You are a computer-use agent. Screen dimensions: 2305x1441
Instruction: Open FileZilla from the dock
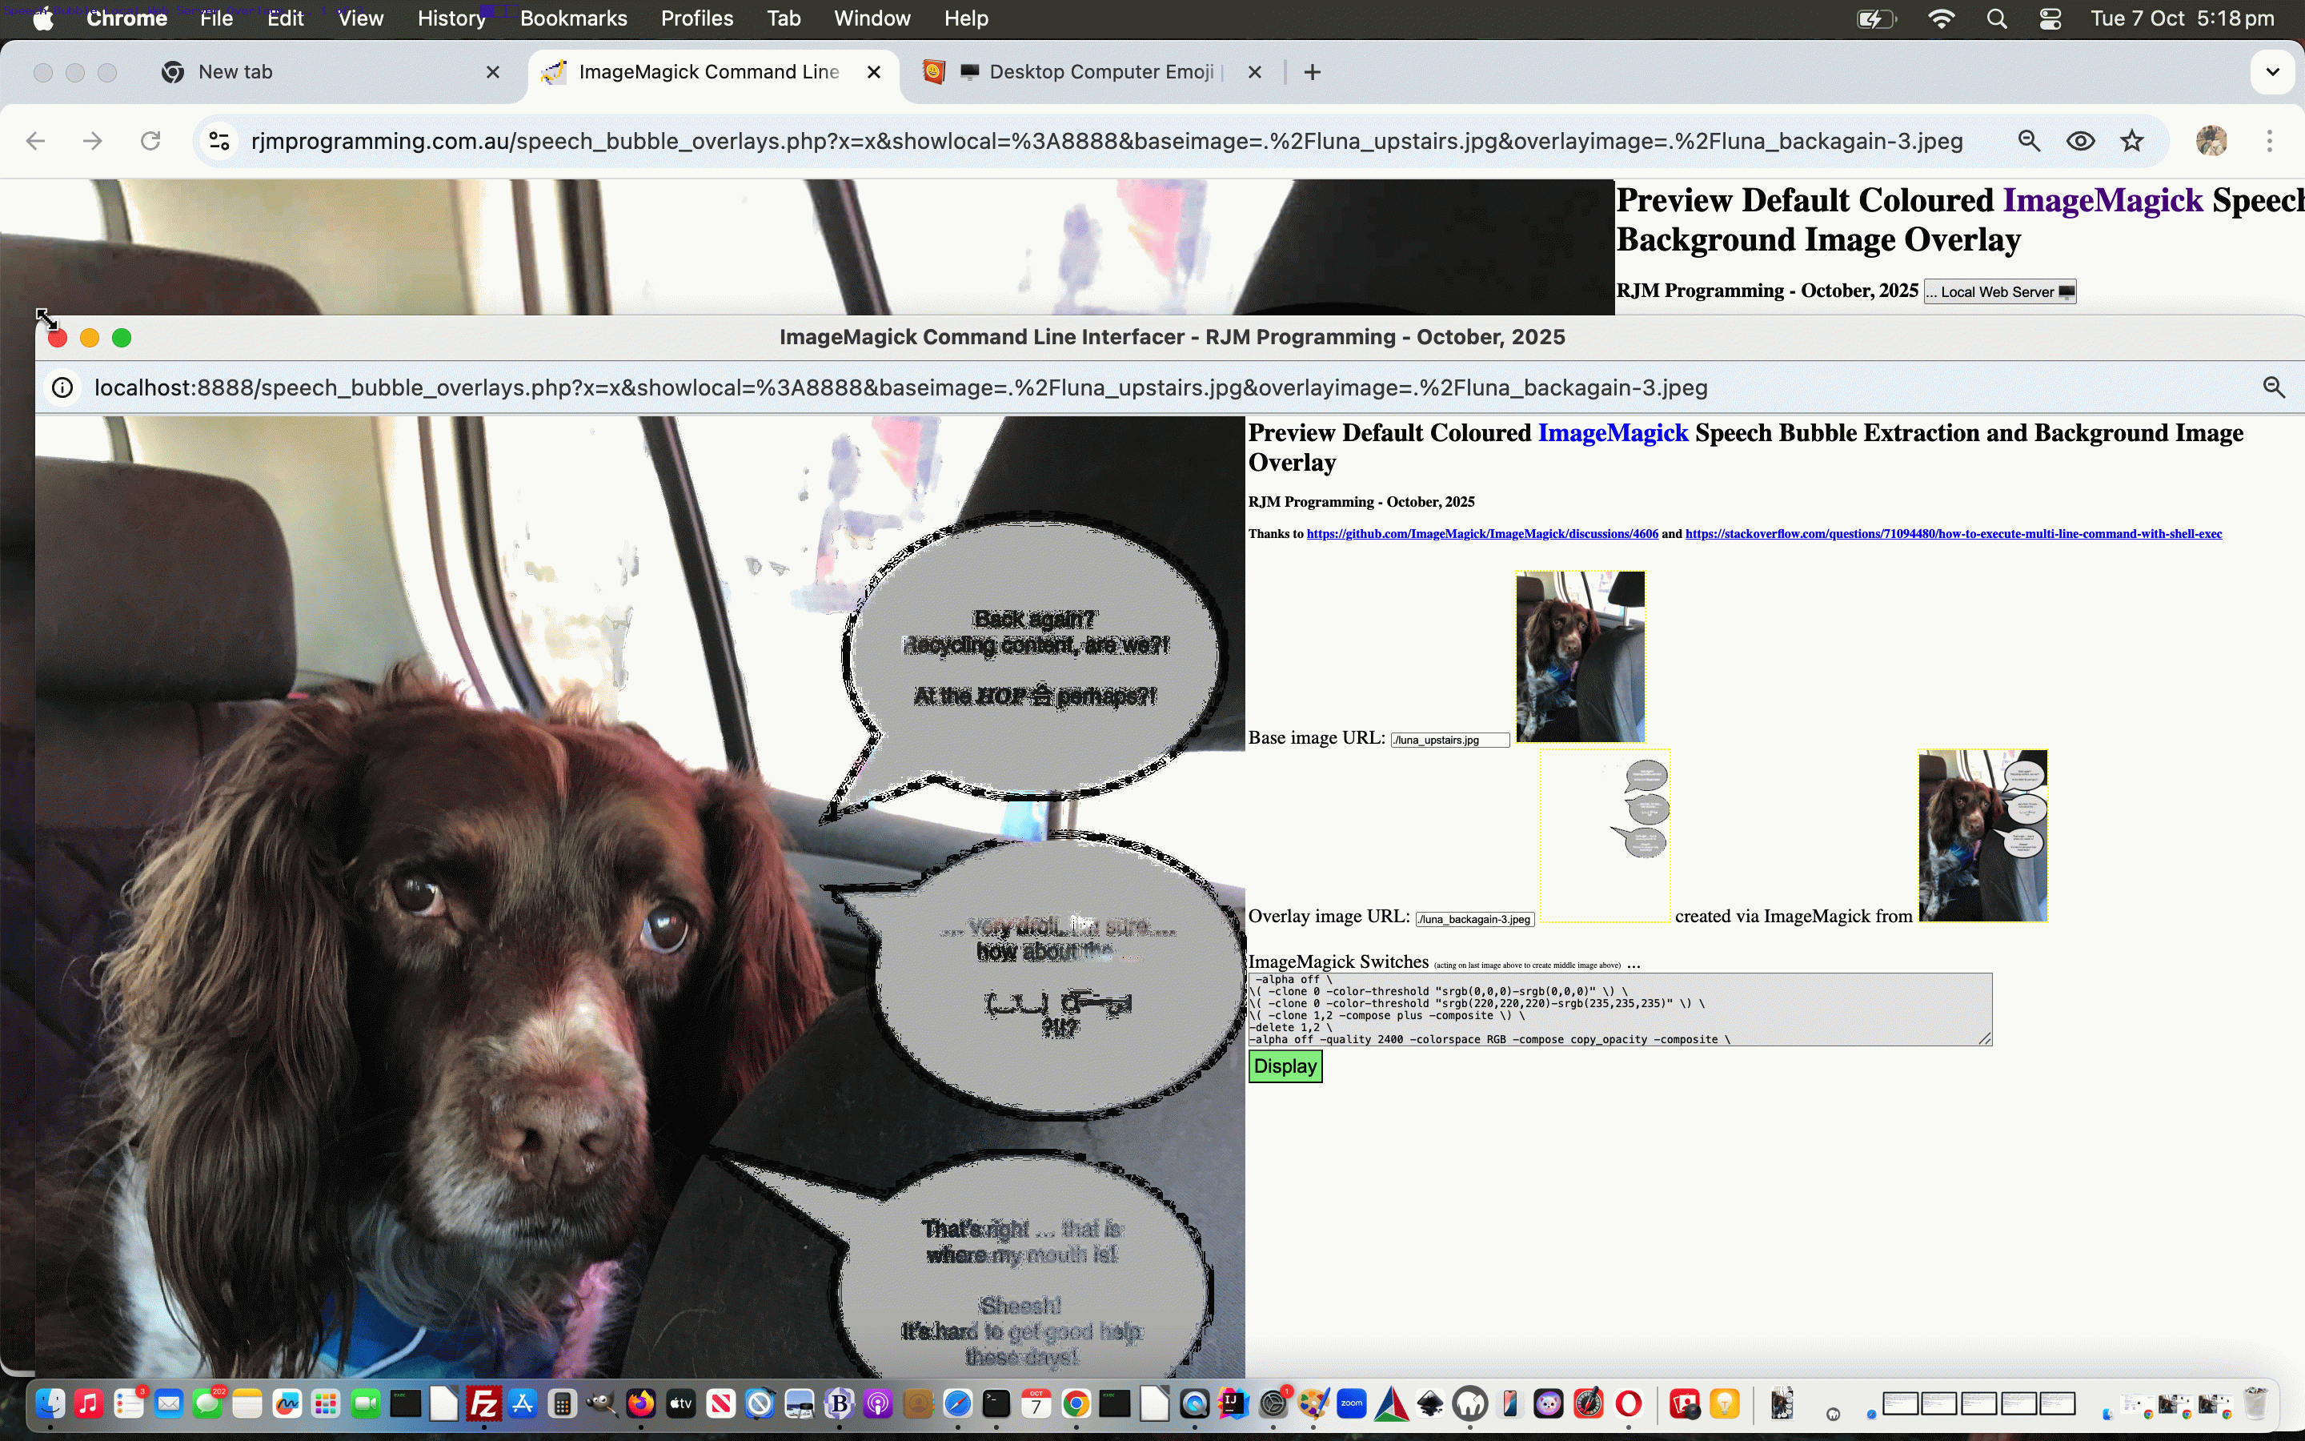(x=484, y=1404)
